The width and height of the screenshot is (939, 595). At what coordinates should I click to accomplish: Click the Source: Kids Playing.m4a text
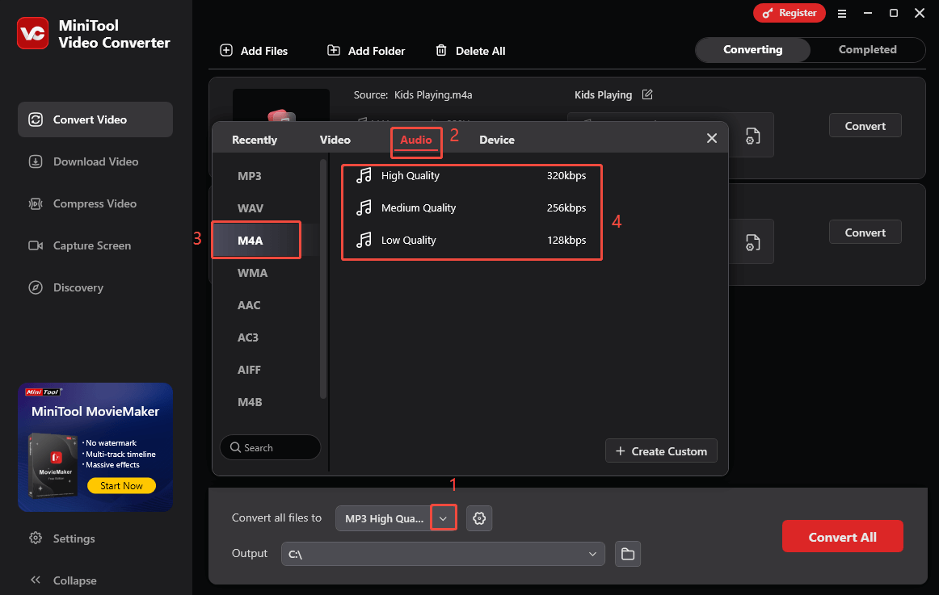point(413,95)
